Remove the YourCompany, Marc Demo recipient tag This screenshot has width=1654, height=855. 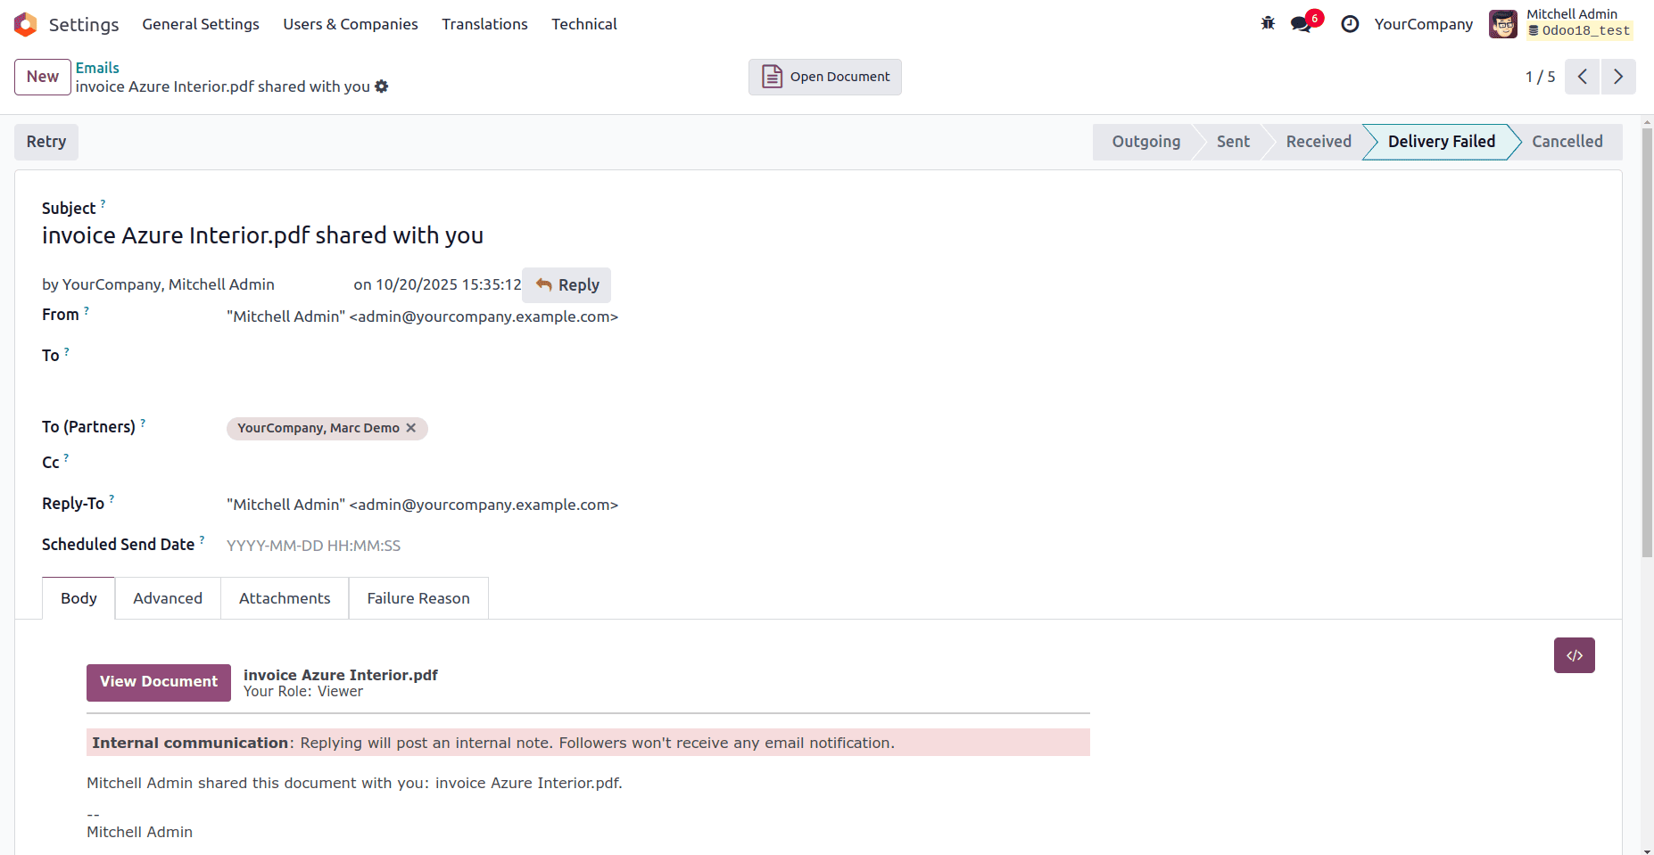[x=410, y=428]
